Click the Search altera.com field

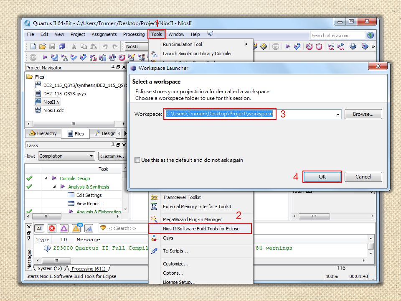point(338,36)
